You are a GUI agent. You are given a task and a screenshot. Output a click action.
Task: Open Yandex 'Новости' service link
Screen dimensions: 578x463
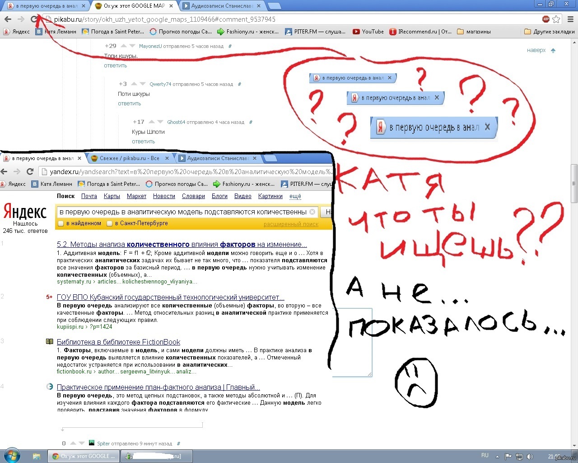pos(164,196)
